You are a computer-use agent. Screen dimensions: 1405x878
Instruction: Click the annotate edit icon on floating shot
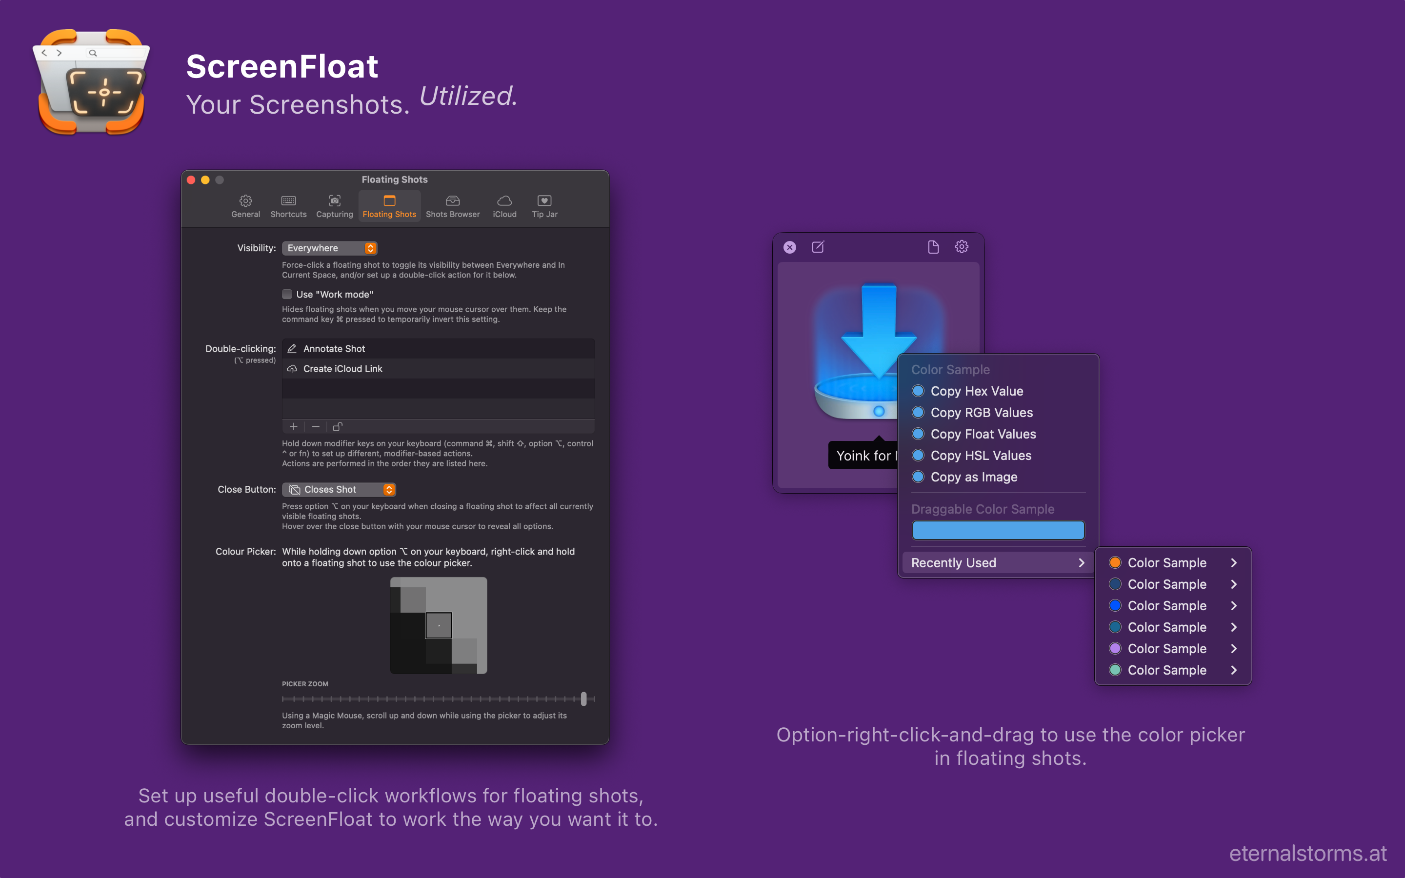[818, 247]
